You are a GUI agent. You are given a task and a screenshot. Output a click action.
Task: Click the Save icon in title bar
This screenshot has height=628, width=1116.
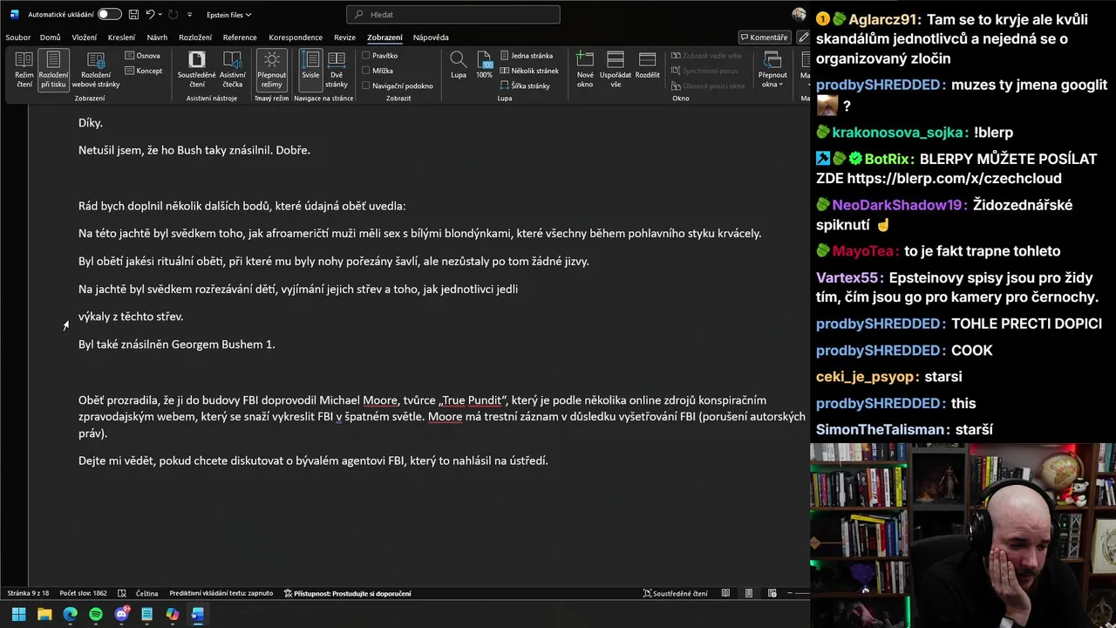133,15
